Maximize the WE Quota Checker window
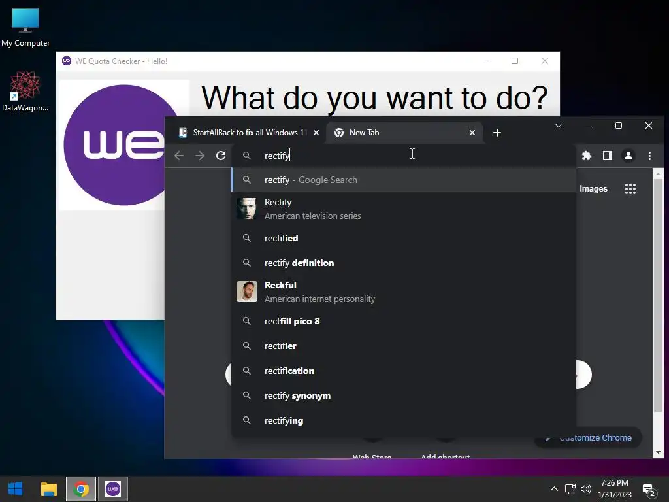 [x=515, y=61]
